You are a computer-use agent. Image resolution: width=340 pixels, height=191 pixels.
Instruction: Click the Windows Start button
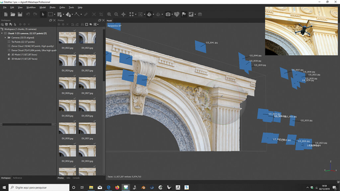4,187
